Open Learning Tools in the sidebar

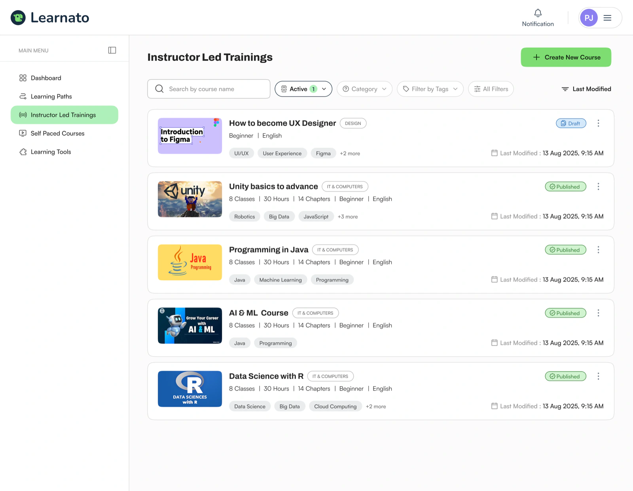coord(64,152)
